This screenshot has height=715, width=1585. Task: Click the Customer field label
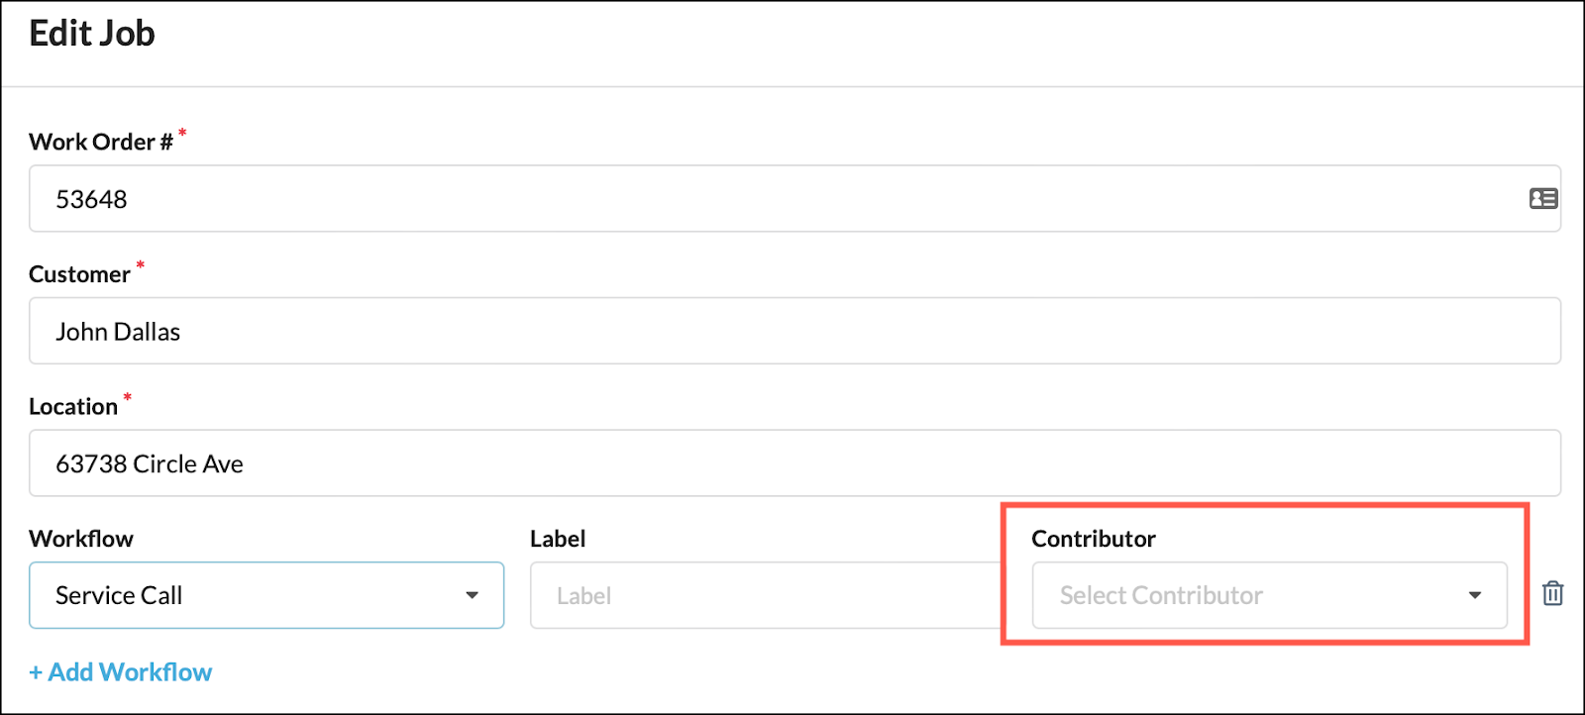[x=79, y=274]
